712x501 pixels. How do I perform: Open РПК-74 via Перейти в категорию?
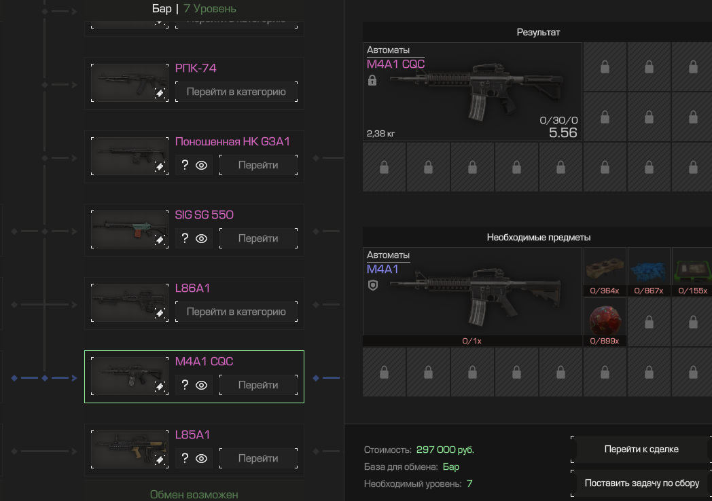tap(236, 92)
